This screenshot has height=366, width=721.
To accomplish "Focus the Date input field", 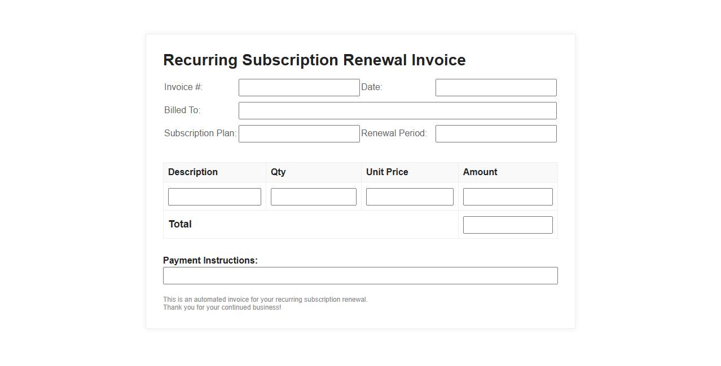I will pos(496,88).
